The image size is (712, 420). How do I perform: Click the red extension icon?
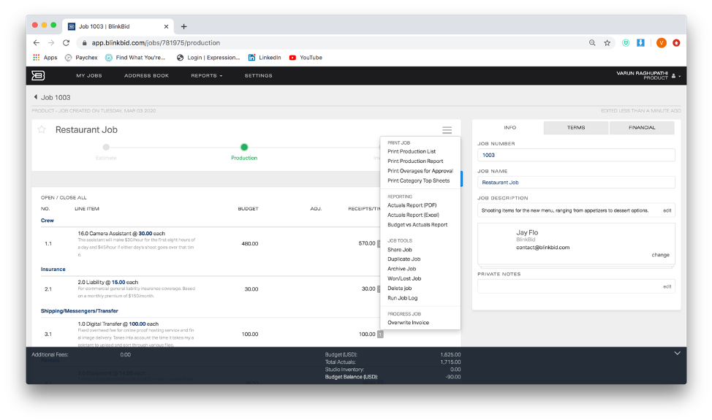tap(676, 42)
